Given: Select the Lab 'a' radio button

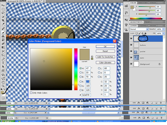Looking at the screenshot, I should click(99, 73).
